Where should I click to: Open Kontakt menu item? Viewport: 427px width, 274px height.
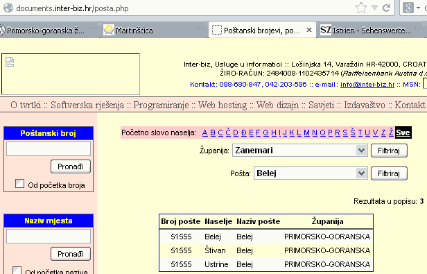click(410, 105)
